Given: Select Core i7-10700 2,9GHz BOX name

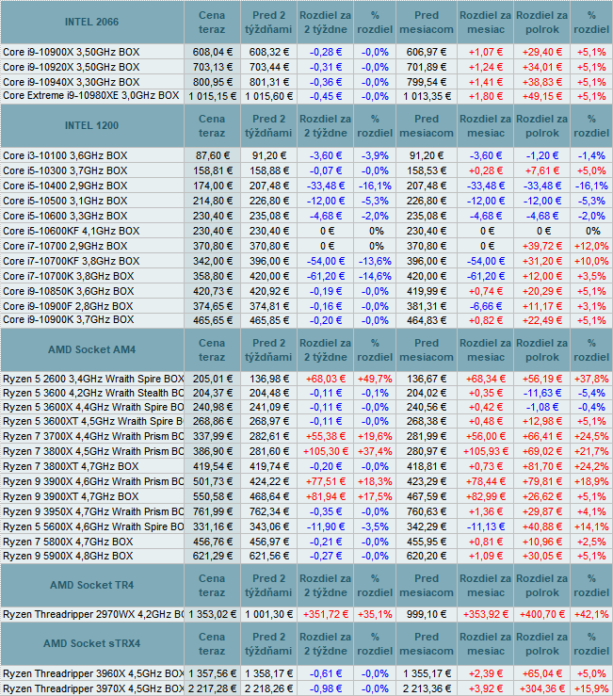Looking at the screenshot, I should (x=65, y=247).
